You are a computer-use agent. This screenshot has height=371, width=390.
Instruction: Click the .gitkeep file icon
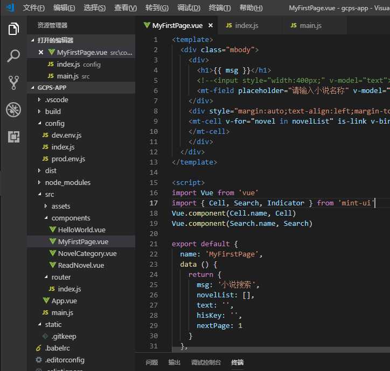[45, 336]
